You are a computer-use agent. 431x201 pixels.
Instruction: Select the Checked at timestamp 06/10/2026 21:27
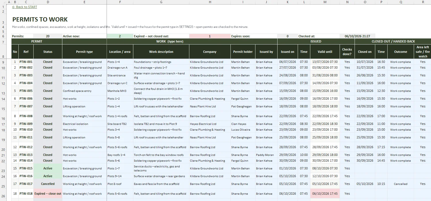coord(357,36)
